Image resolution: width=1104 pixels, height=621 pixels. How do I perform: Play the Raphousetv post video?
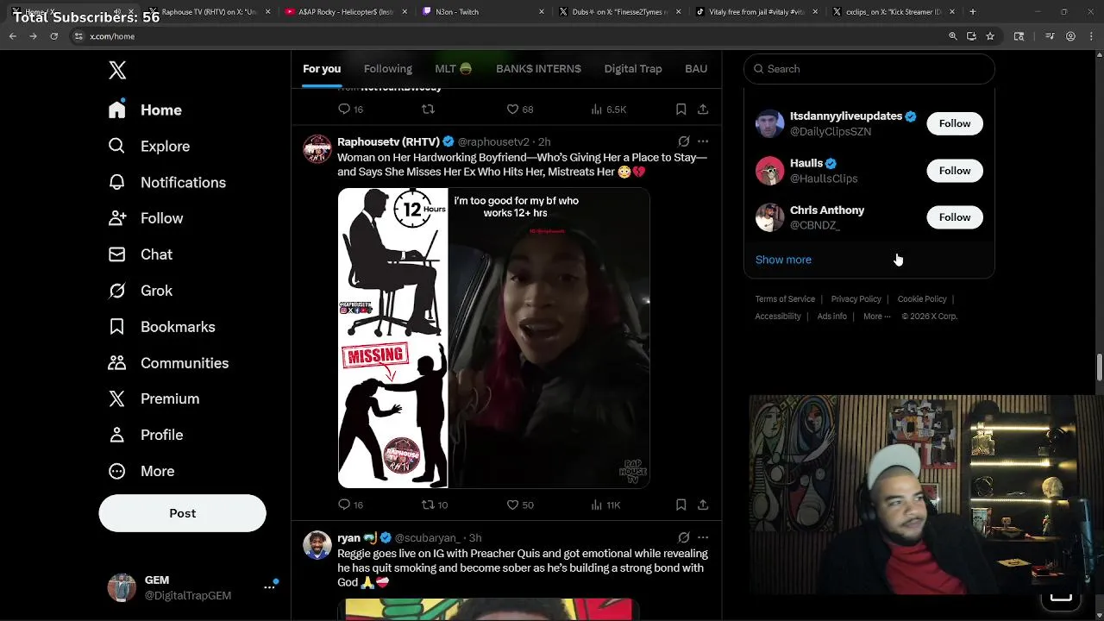pyautogui.click(x=493, y=338)
